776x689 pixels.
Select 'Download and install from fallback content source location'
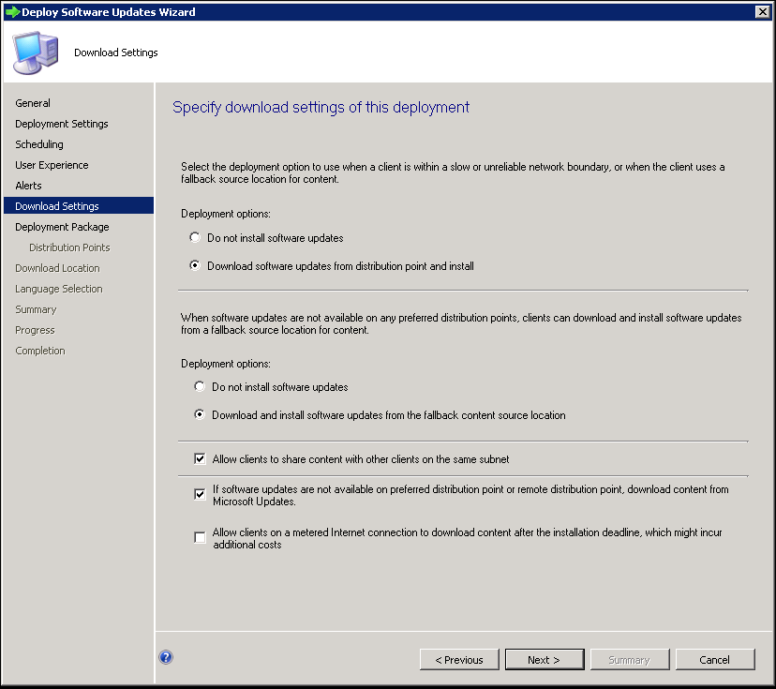click(x=200, y=414)
